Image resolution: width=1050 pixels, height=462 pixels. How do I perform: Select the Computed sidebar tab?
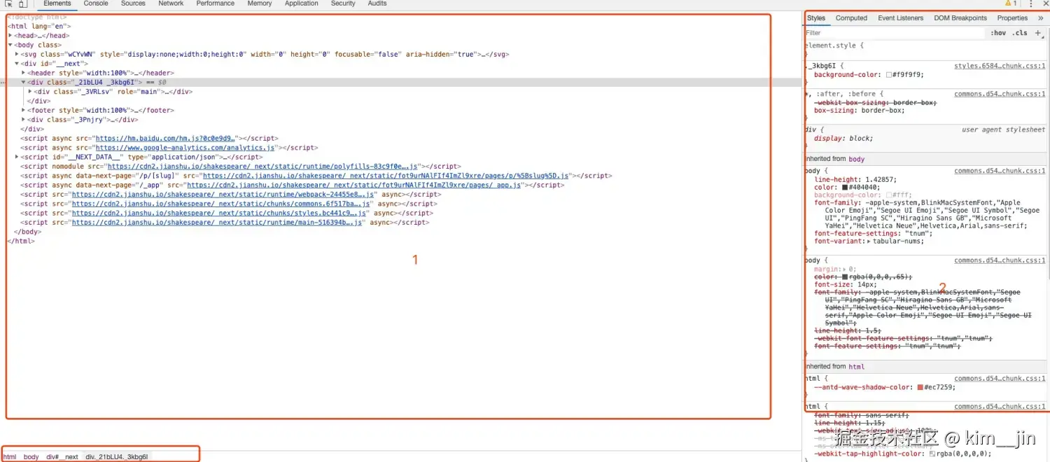coord(851,18)
